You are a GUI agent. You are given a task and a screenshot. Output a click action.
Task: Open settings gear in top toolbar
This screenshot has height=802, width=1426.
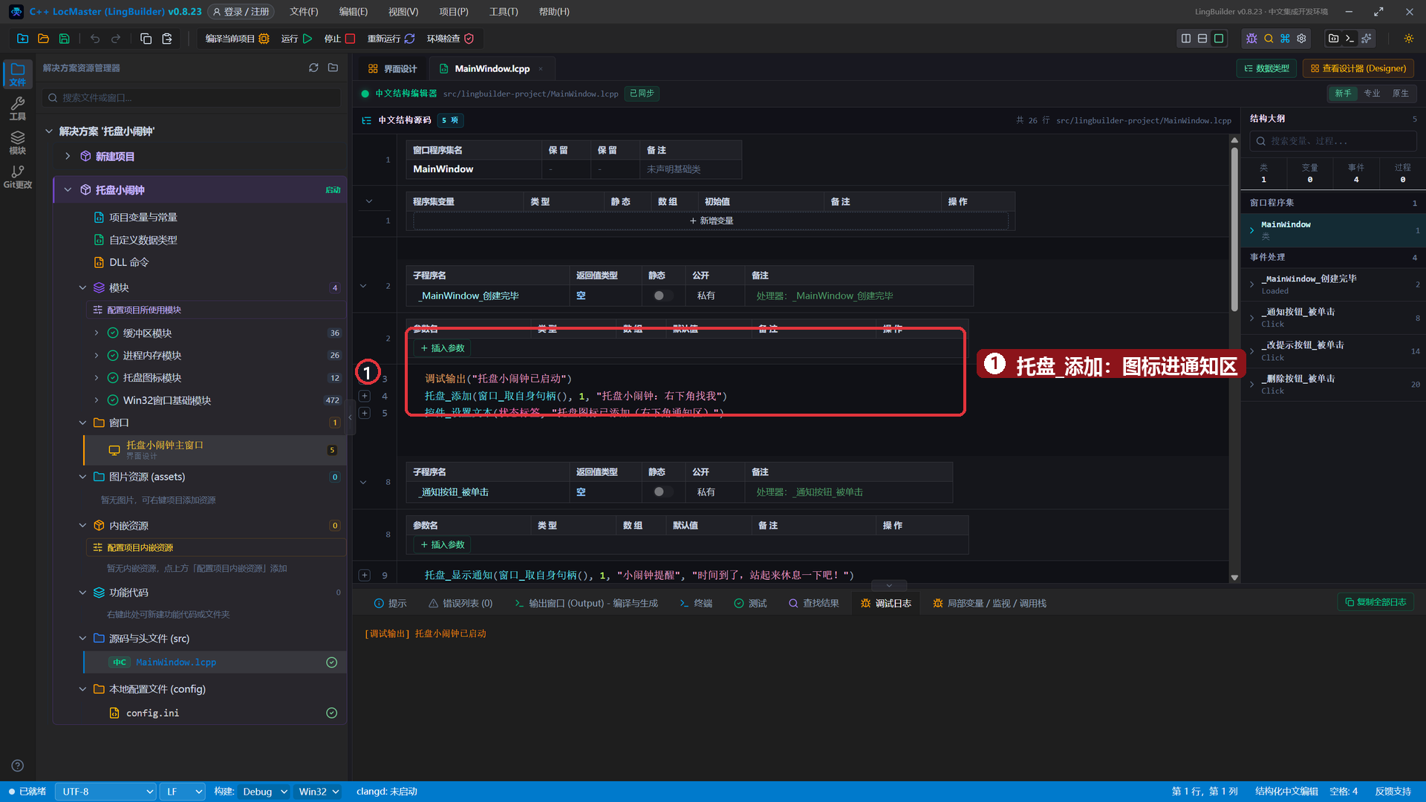pyautogui.click(x=1301, y=39)
